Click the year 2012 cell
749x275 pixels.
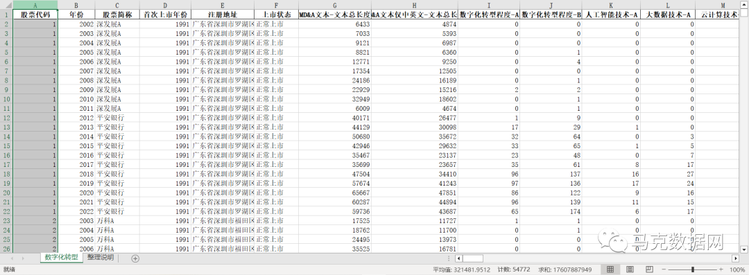coord(76,118)
